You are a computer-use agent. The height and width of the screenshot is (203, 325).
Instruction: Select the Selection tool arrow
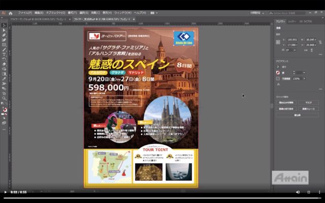click(x=4, y=25)
